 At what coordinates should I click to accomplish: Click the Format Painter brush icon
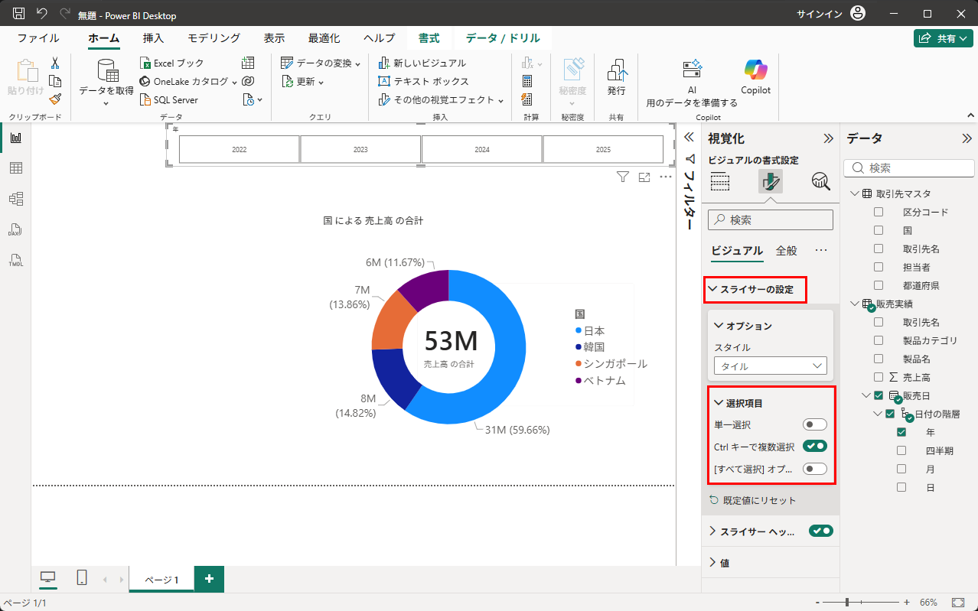55,99
